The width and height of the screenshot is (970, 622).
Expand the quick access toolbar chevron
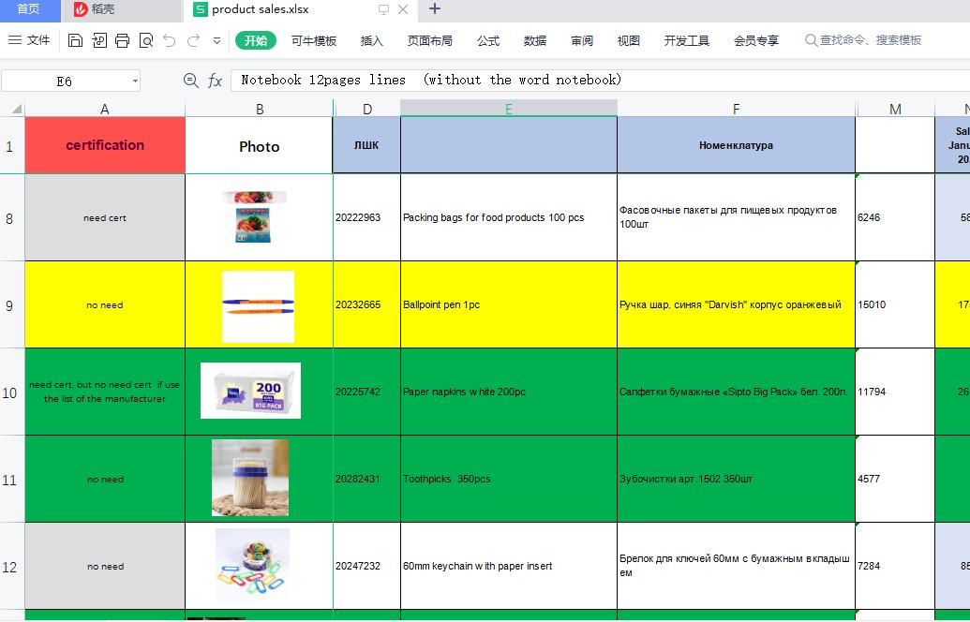tap(216, 40)
